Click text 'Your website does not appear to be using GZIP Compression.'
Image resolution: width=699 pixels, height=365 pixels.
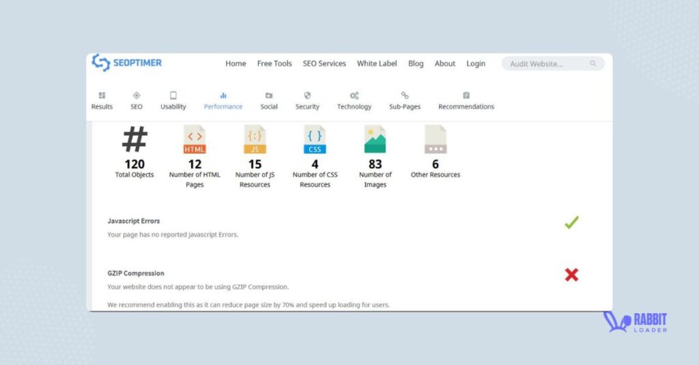[x=198, y=287]
